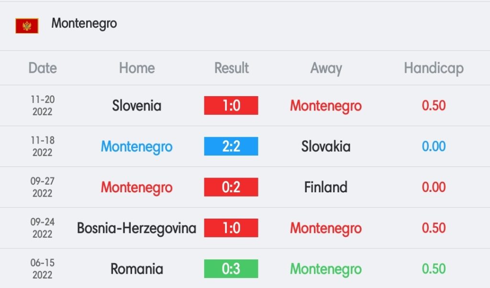
Task: Click the green 0.50 handicap value
Action: tap(434, 269)
